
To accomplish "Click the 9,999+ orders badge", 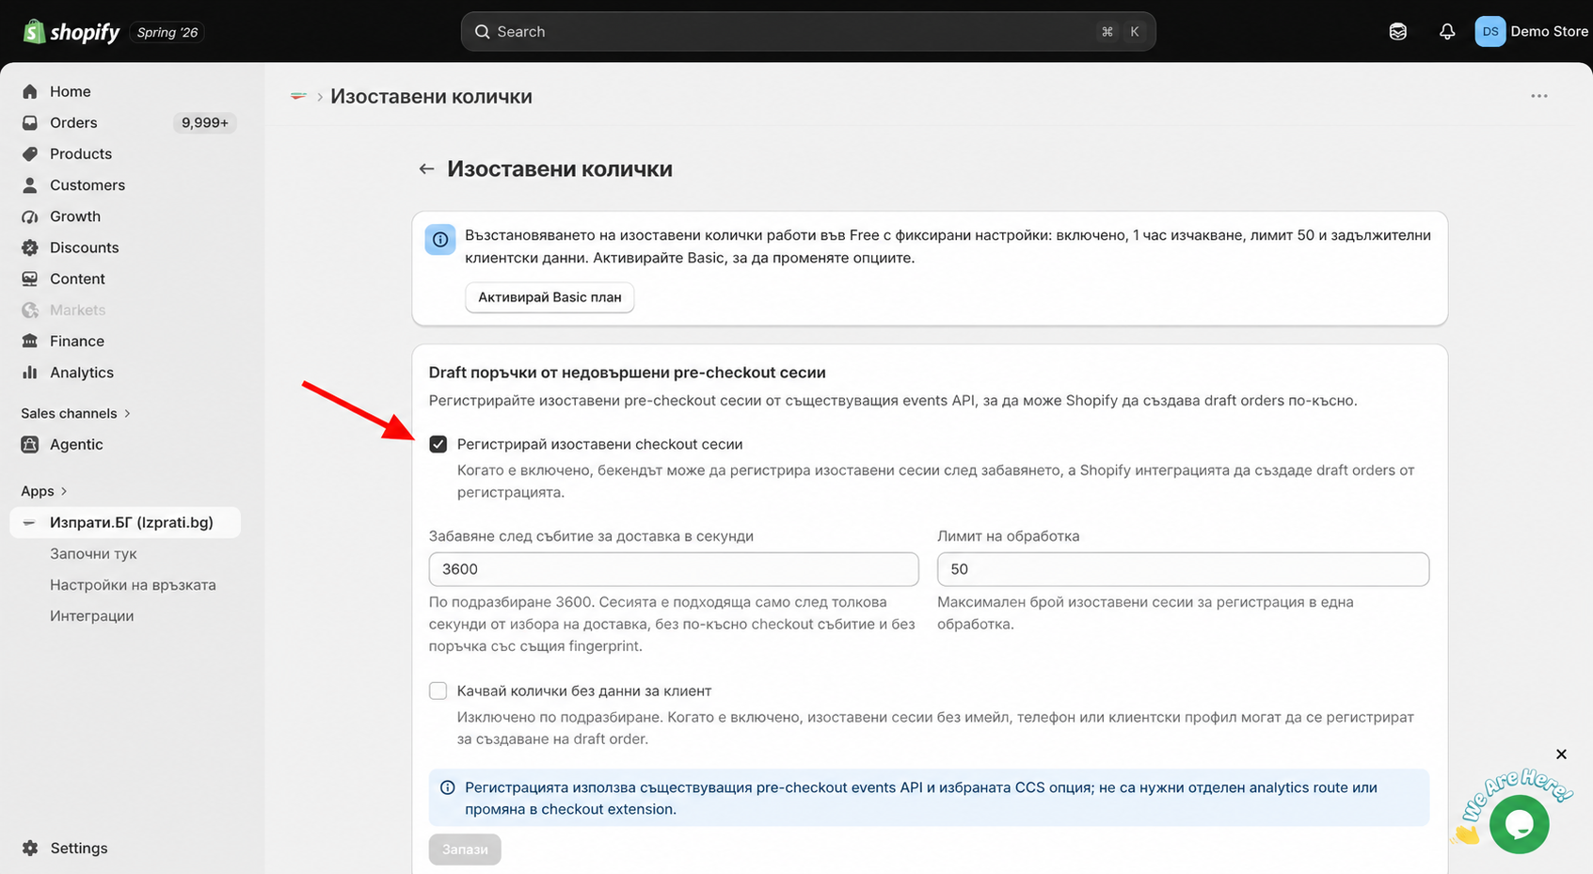I will click(205, 122).
